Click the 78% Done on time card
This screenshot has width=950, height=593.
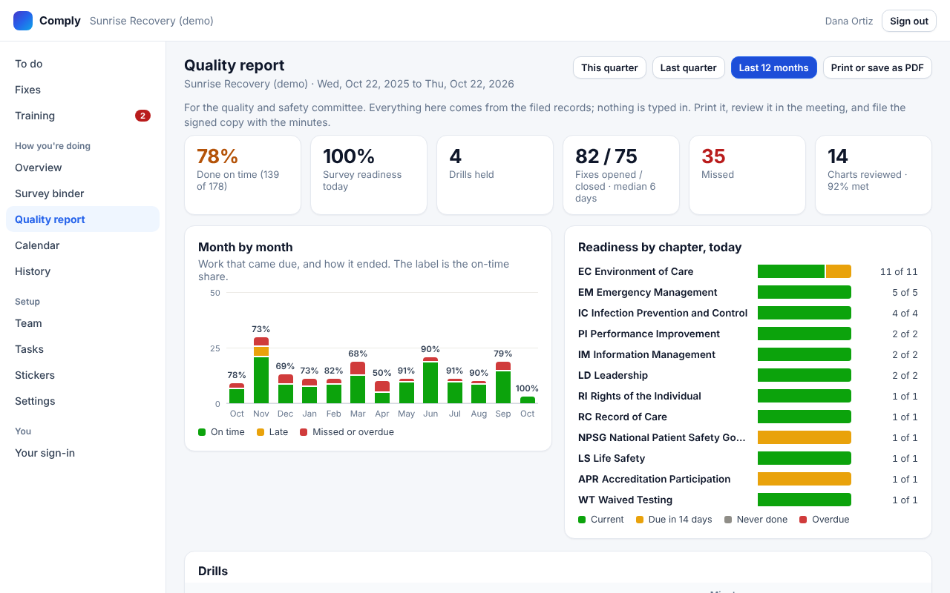[x=243, y=175]
